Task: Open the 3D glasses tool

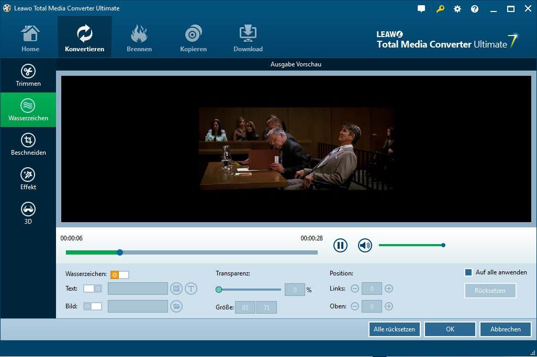Action: [28, 213]
